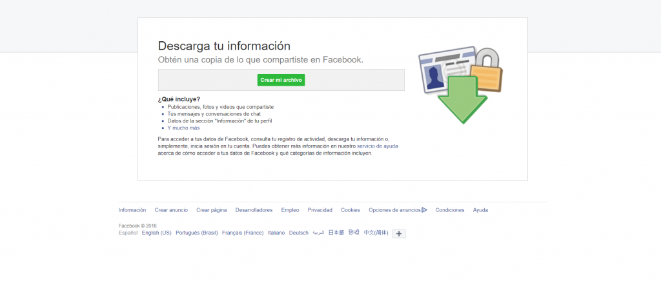Image resolution: width=661 pixels, height=281 pixels.
Task: Open the Y mucho más link
Action: 183,128
